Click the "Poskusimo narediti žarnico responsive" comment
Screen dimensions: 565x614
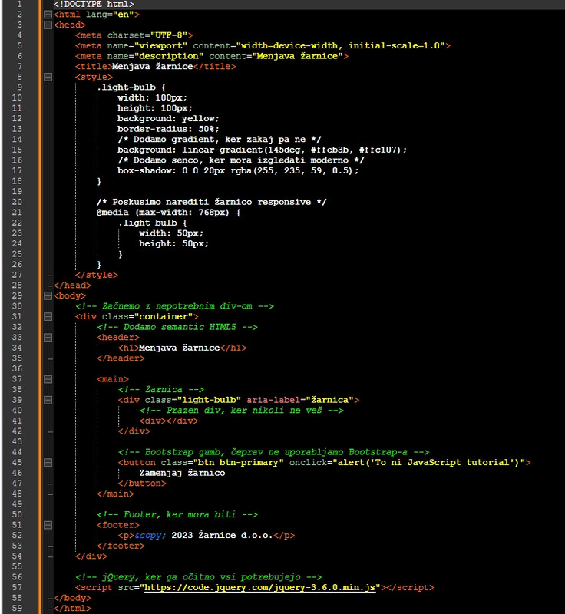[211, 202]
